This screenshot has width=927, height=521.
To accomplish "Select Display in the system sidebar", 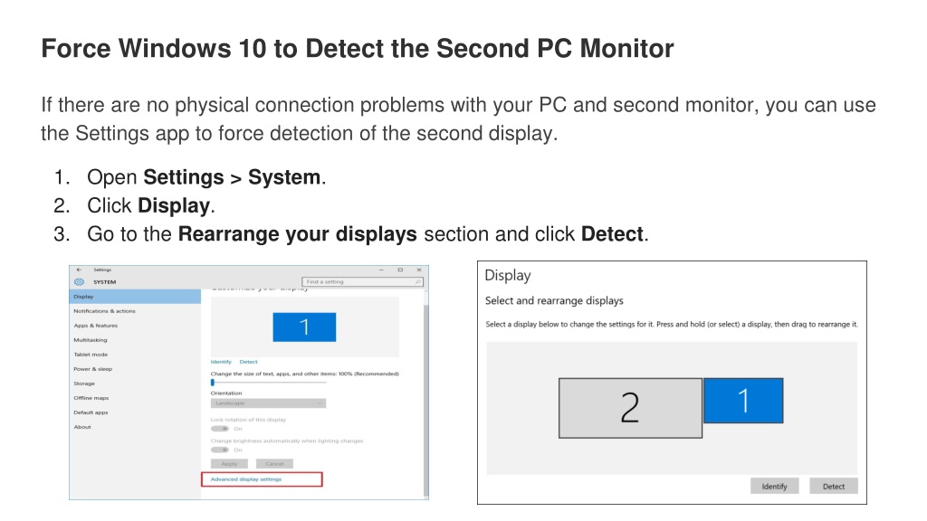I will click(135, 297).
